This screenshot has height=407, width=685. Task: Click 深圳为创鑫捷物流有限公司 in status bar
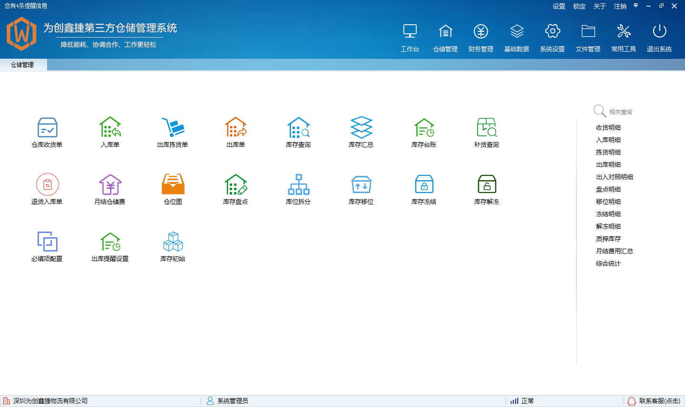(x=50, y=401)
